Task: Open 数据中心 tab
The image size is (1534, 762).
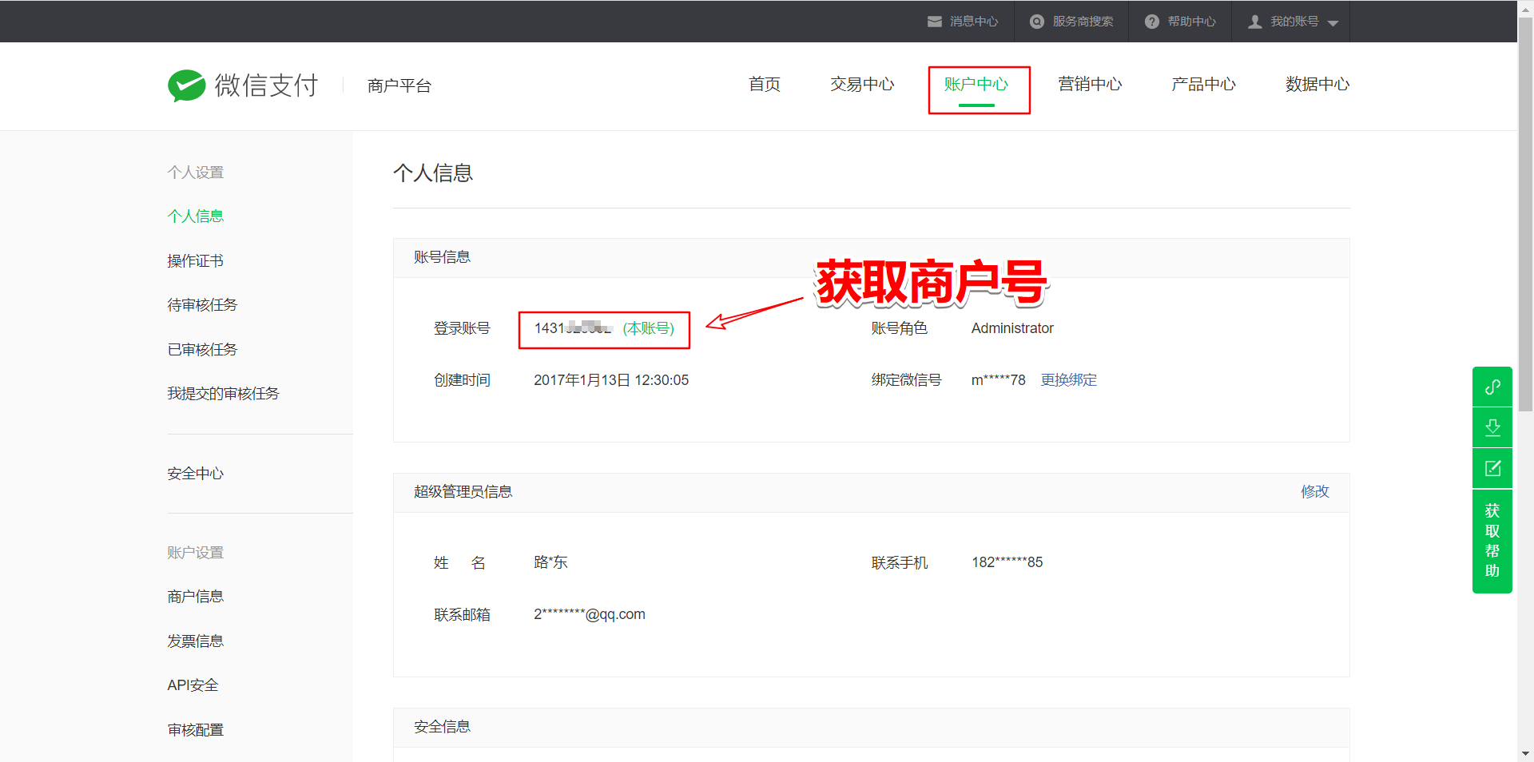Action: (1317, 84)
